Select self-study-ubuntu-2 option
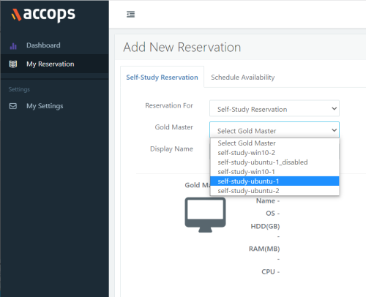Image resolution: width=366 pixels, height=297 pixels. coord(274,191)
